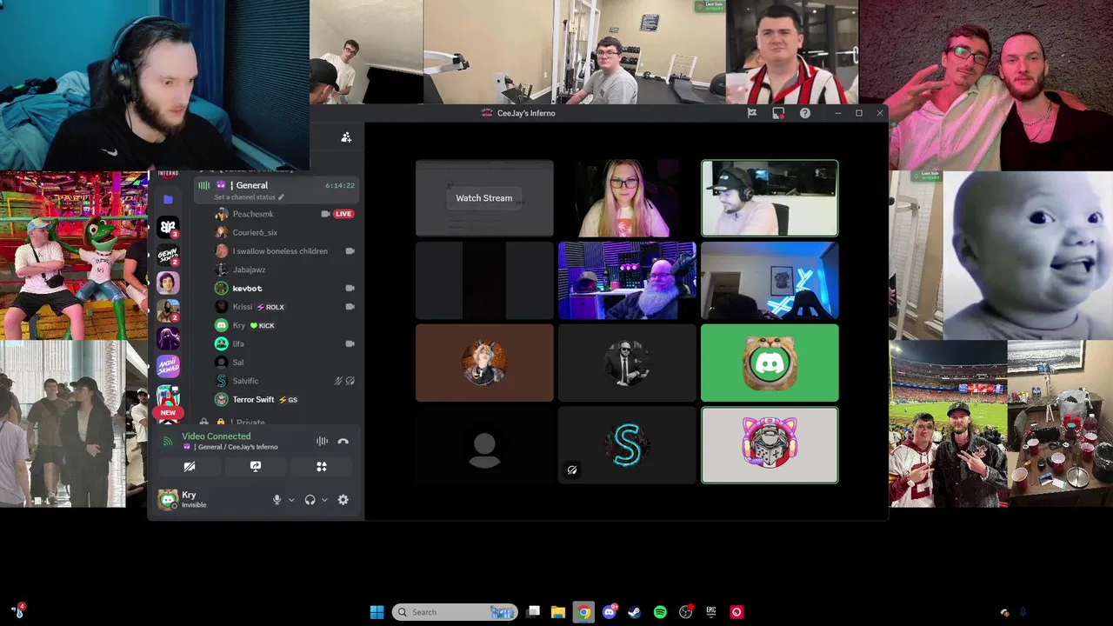Edit channel status pencil icon
1113x626 pixels.
pyautogui.click(x=281, y=197)
